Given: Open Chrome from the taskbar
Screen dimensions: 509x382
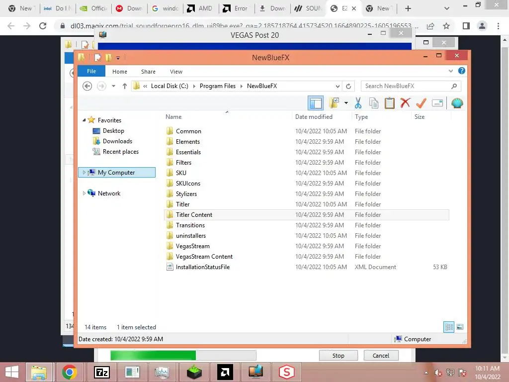Looking at the screenshot, I should 69,372.
